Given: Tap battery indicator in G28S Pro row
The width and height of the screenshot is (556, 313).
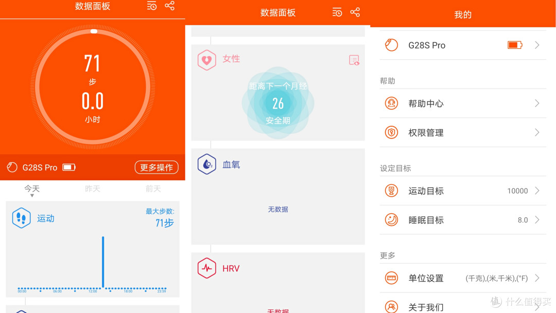Looking at the screenshot, I should point(515,45).
